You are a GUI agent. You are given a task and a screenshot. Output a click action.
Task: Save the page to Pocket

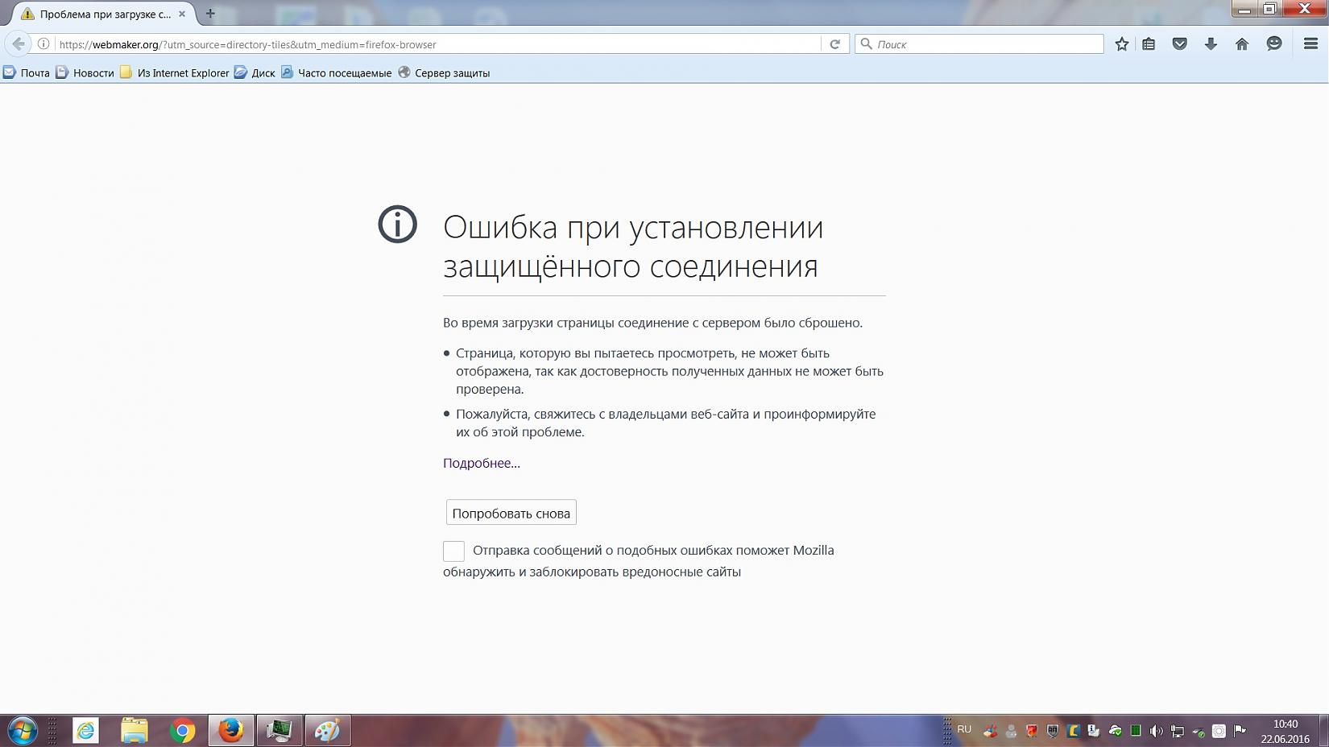pos(1180,44)
